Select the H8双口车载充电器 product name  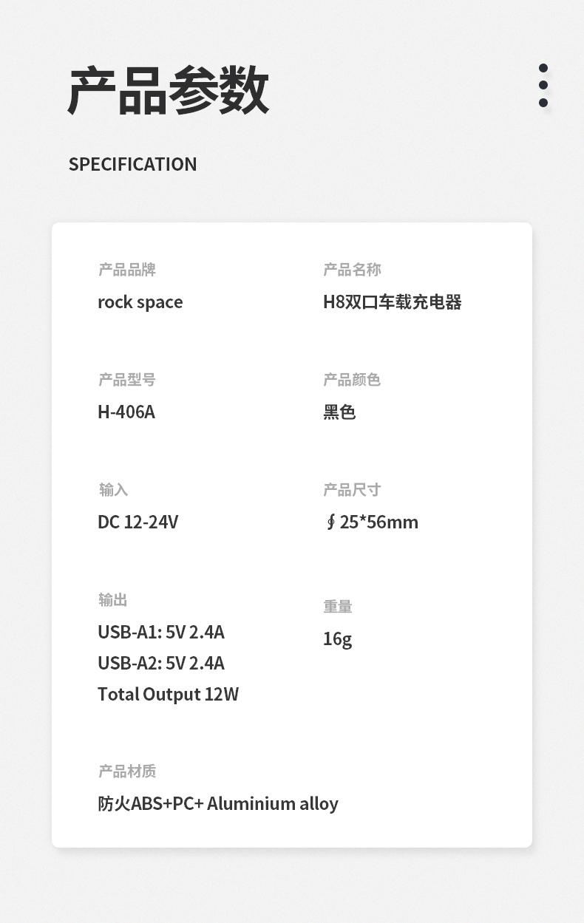tap(393, 302)
